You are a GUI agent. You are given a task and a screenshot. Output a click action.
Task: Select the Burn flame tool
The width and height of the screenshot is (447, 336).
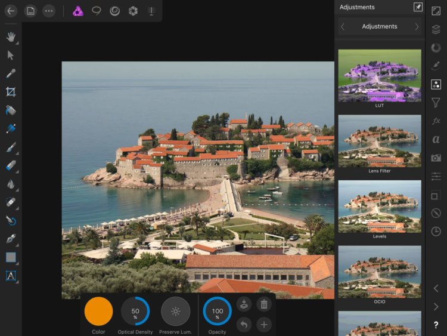pyautogui.click(x=11, y=184)
